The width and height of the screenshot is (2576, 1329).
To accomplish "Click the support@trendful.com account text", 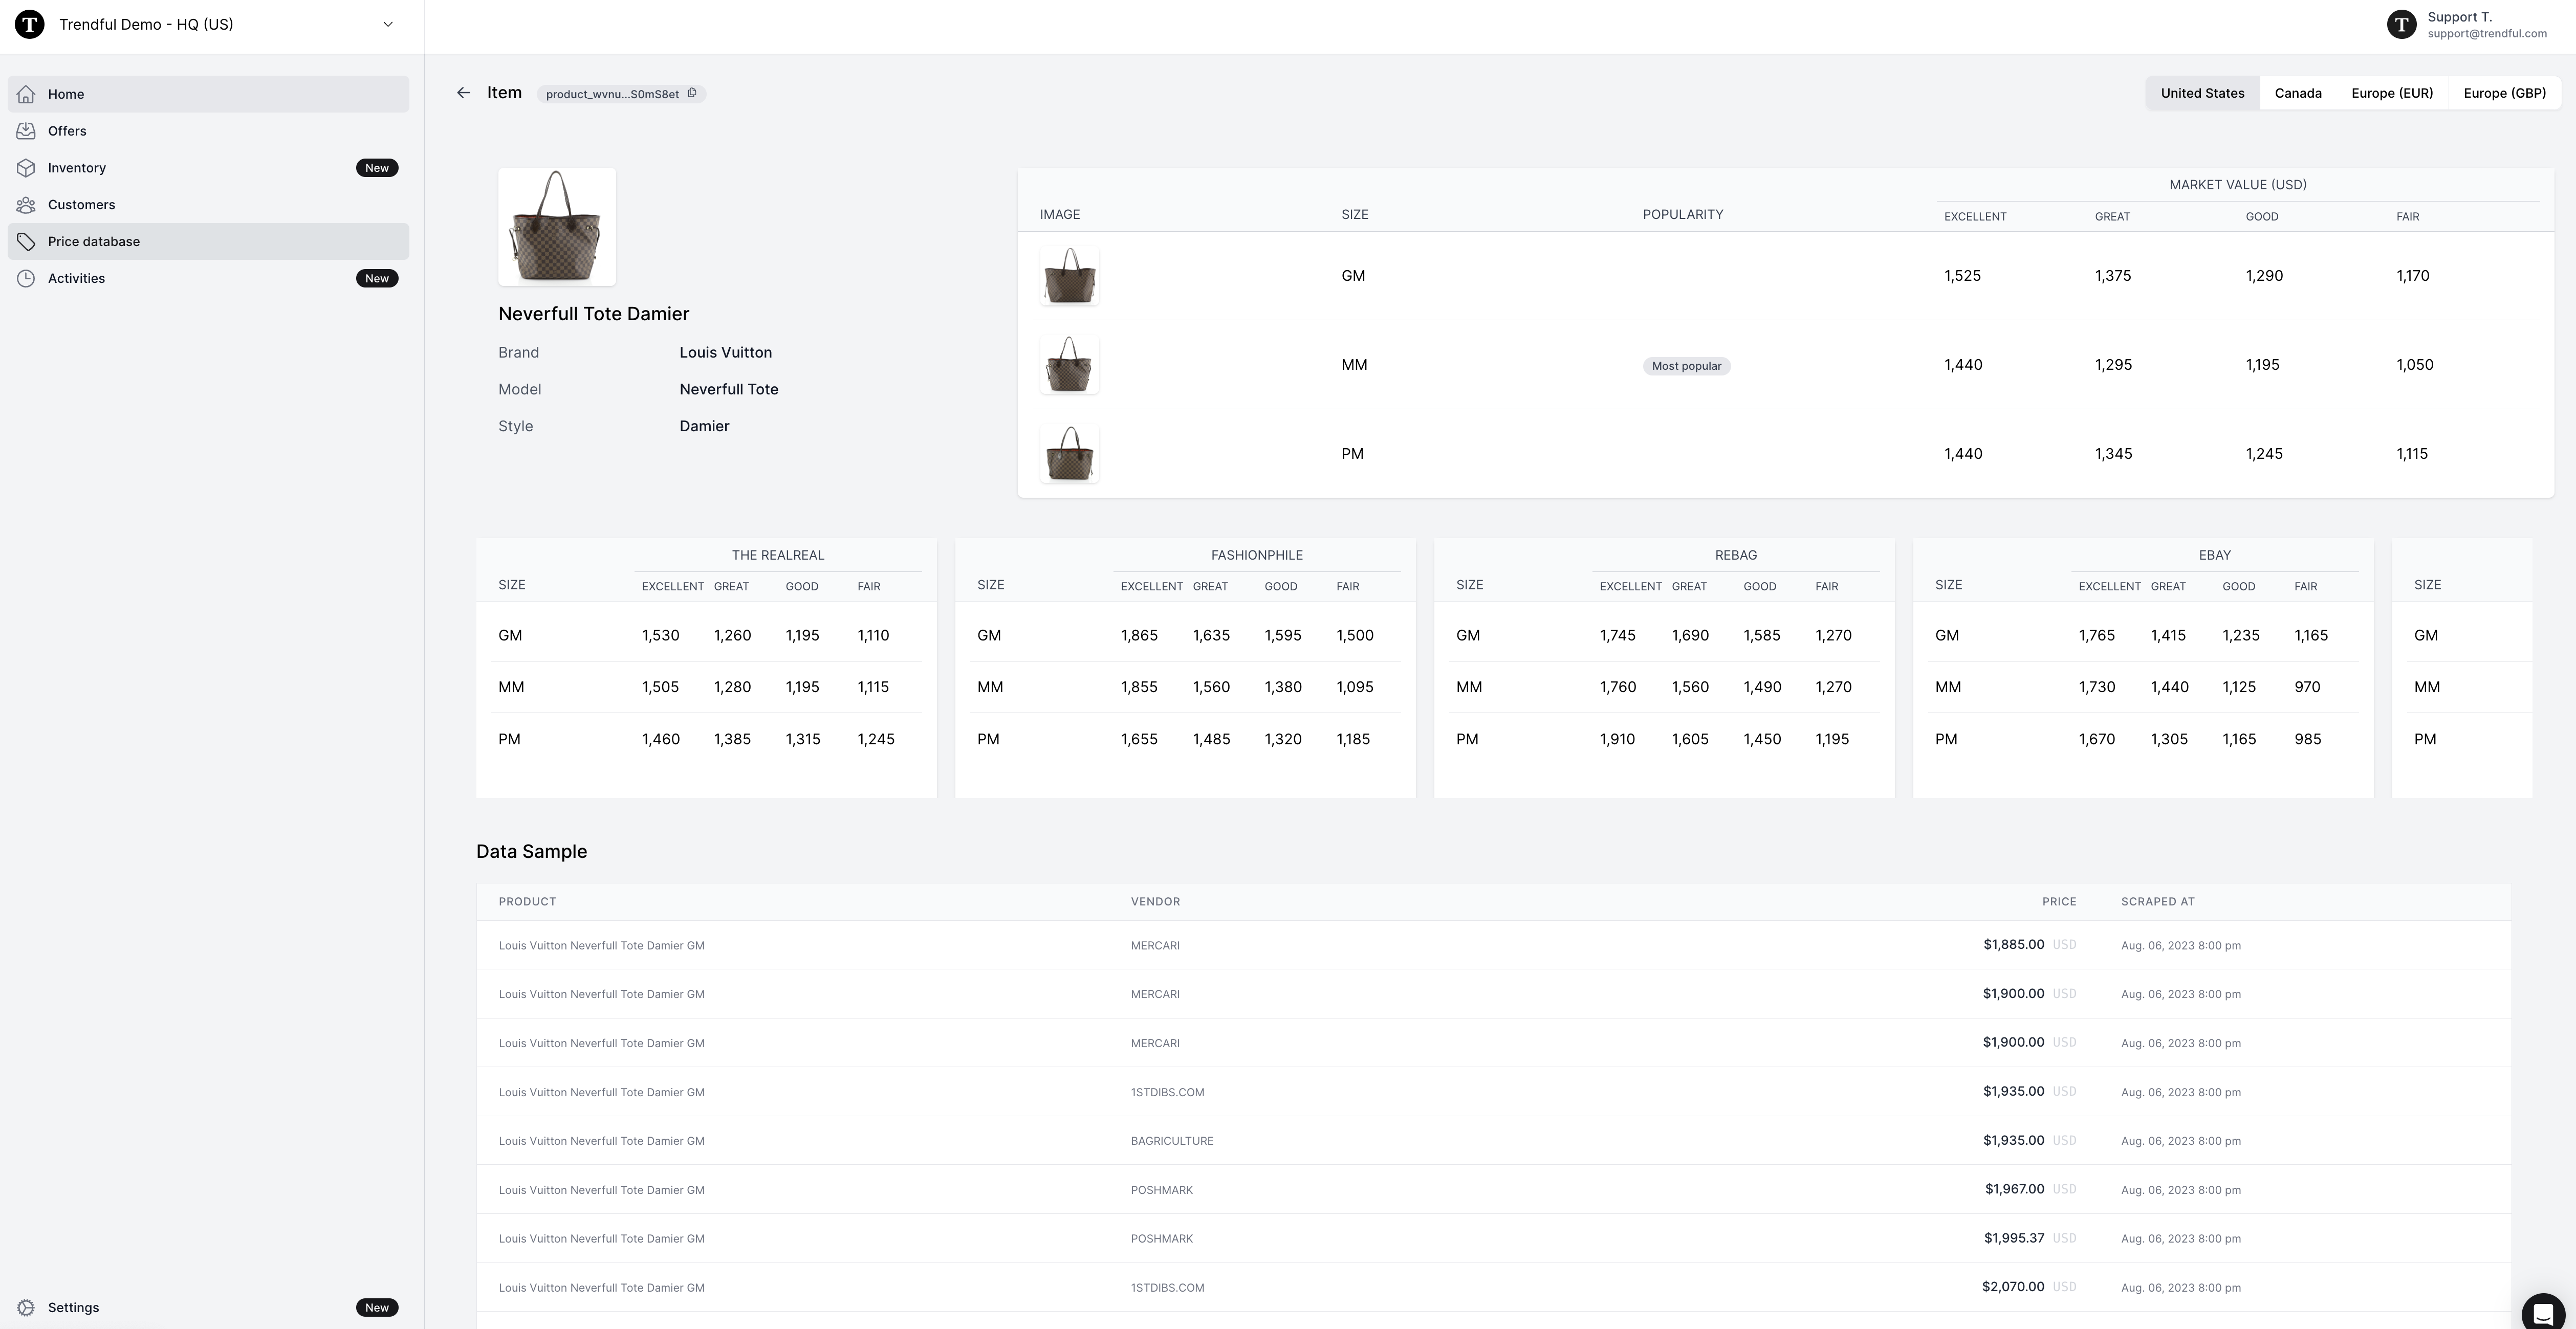I will click(2487, 34).
